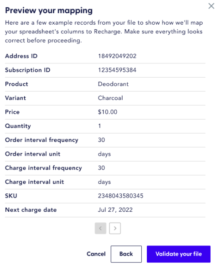Cancel the mapping preview

[x=96, y=254]
